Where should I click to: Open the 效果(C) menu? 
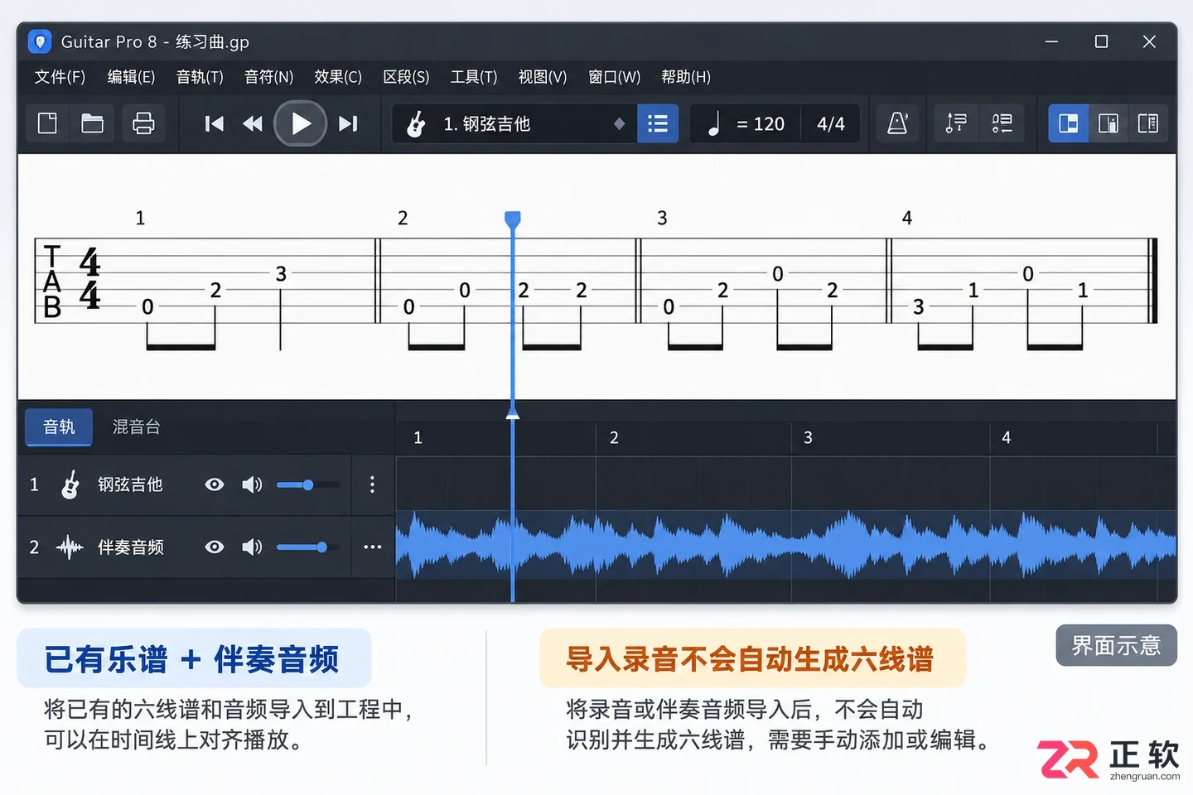tap(338, 77)
